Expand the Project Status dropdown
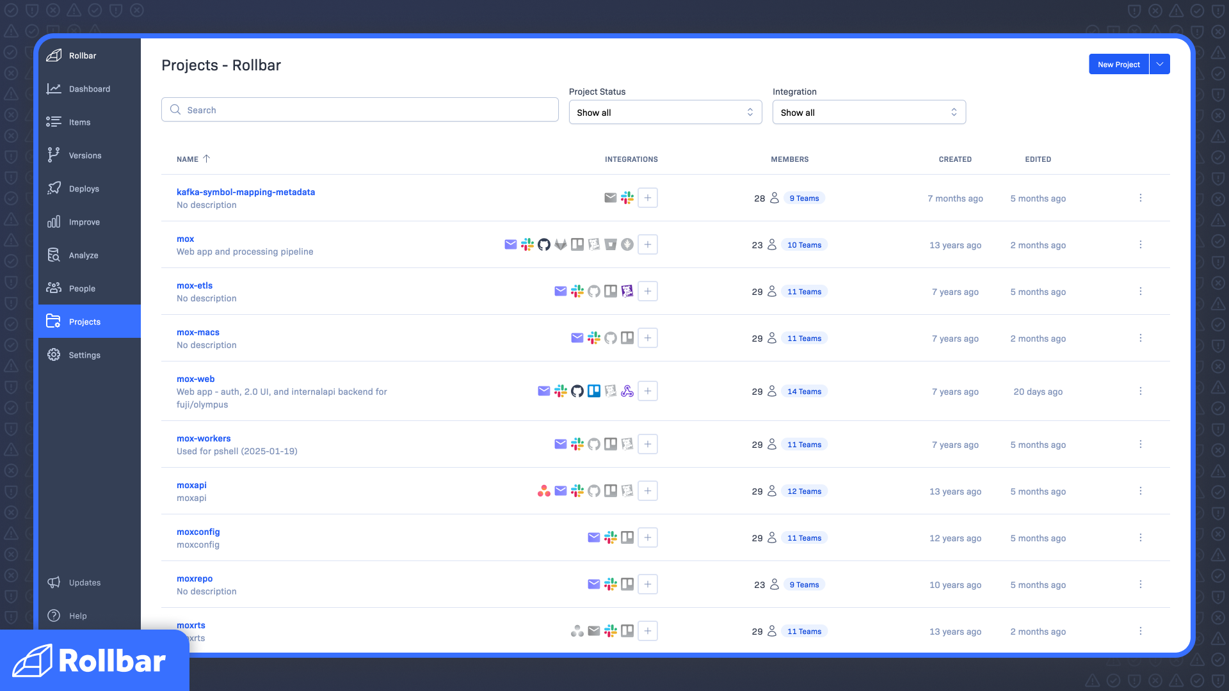Image resolution: width=1229 pixels, height=691 pixels. 665,112
